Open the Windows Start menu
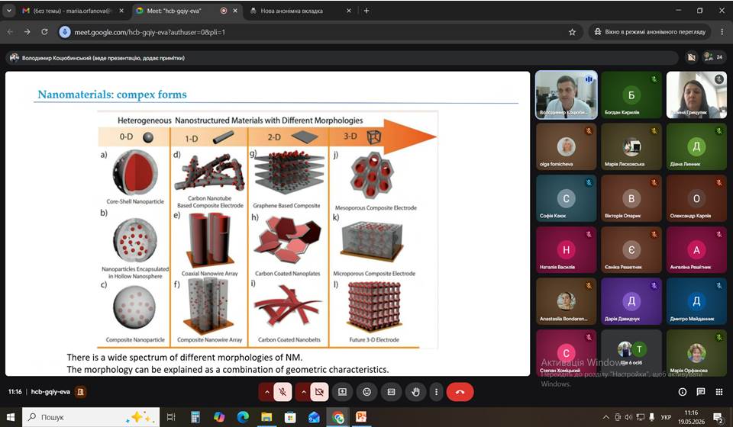This screenshot has width=733, height=427. click(x=10, y=417)
